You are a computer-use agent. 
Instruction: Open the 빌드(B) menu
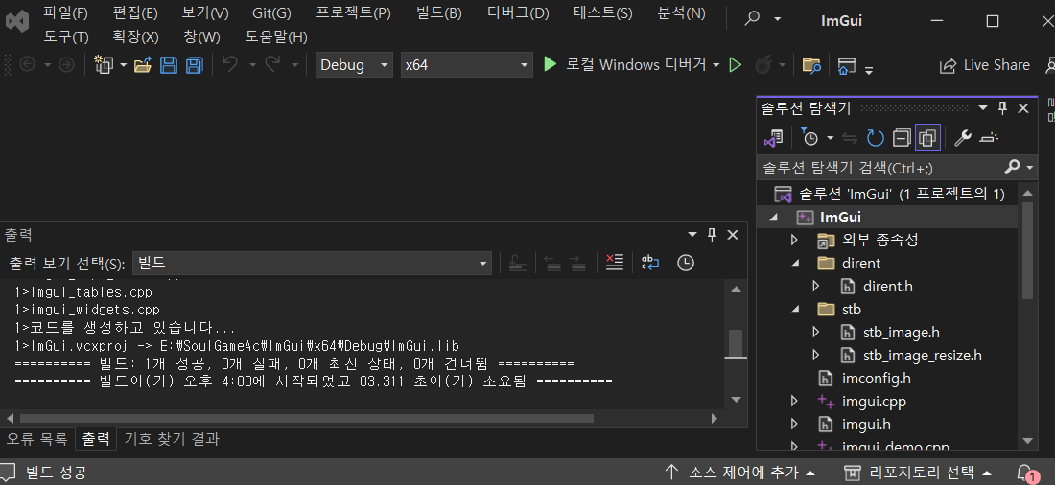439,12
